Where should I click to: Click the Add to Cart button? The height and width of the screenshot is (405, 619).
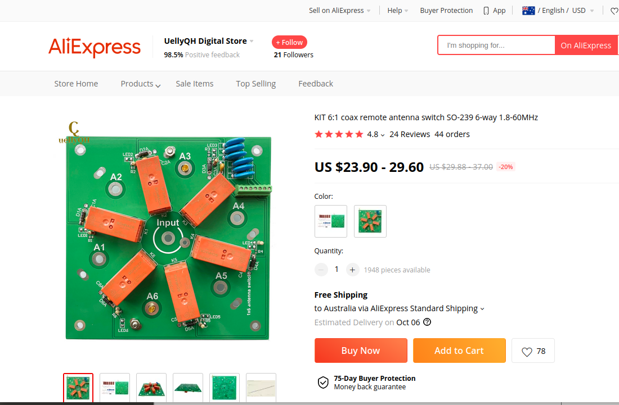(x=459, y=351)
